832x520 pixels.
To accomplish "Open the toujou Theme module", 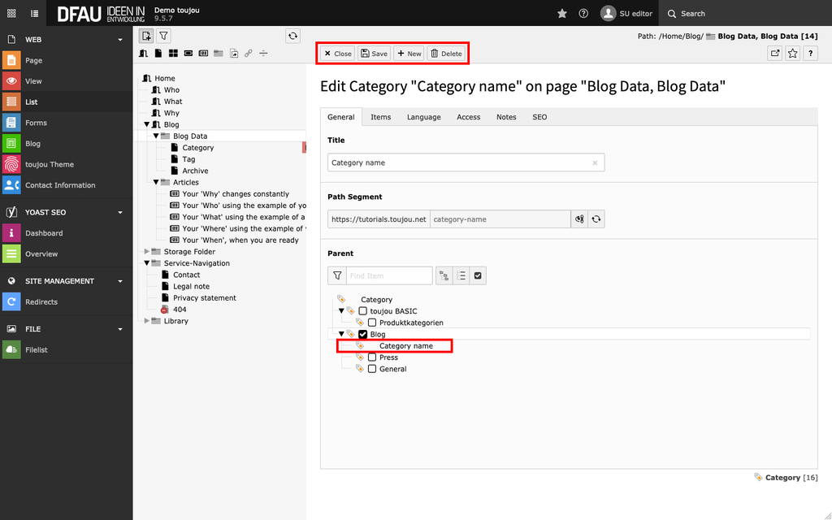I will pyautogui.click(x=49, y=164).
